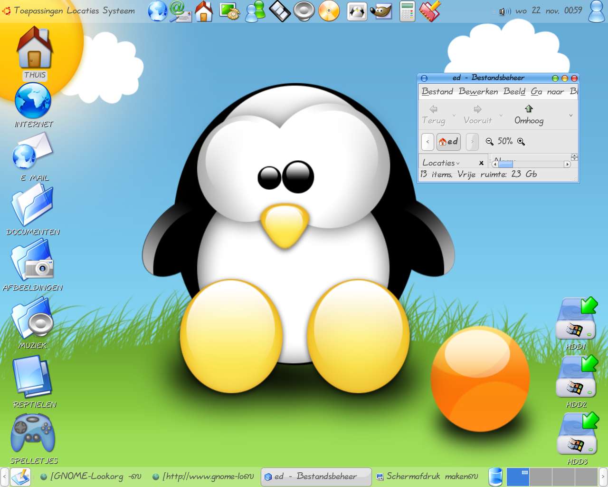
Task: Click the Terug back button
Action: point(434,115)
